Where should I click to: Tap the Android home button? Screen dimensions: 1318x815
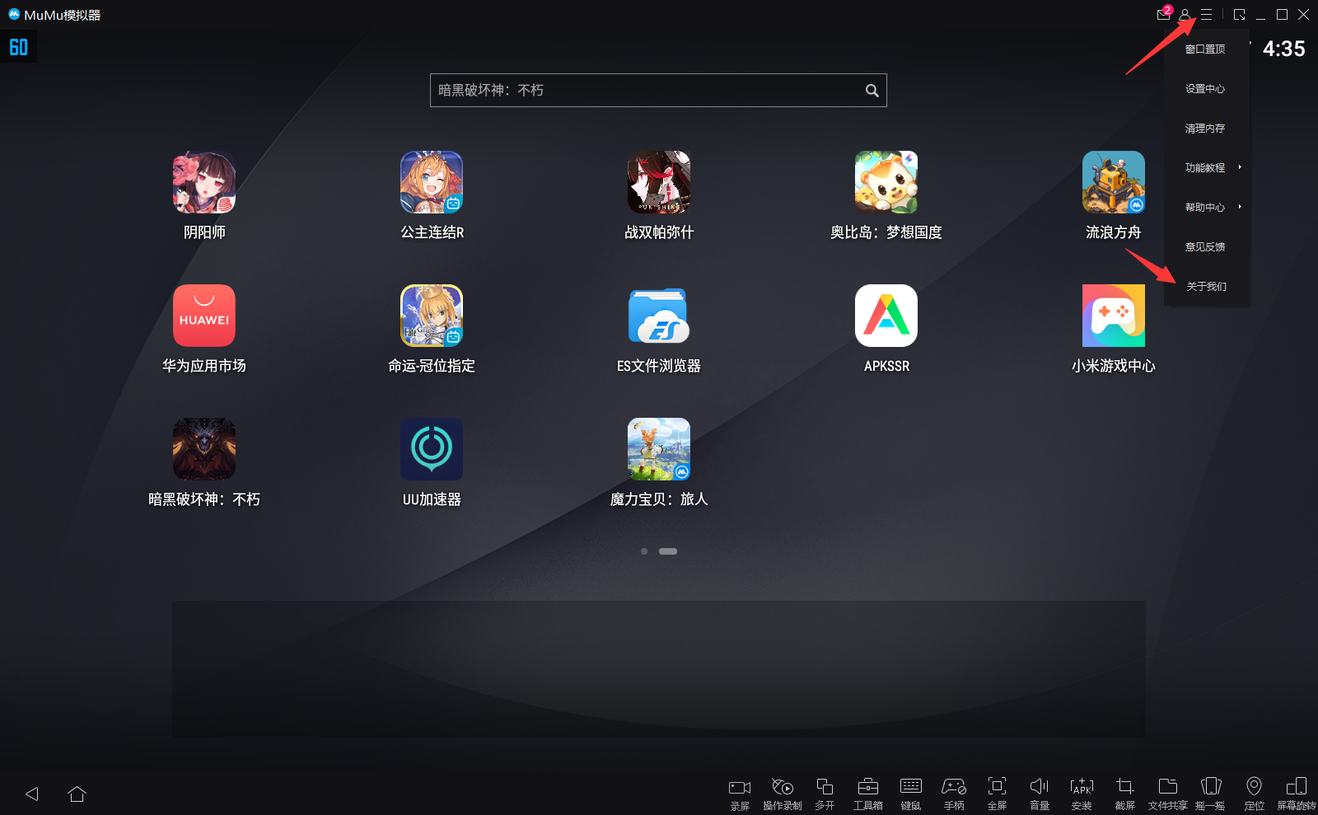(x=77, y=794)
